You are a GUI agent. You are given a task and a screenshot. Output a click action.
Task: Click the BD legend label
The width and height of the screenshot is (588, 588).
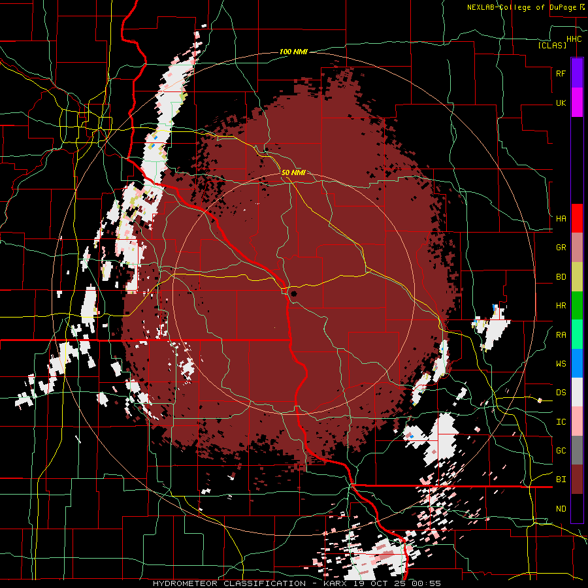561,277
